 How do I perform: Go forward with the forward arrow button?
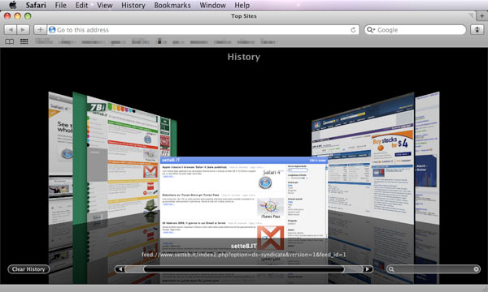pyautogui.click(x=23, y=29)
